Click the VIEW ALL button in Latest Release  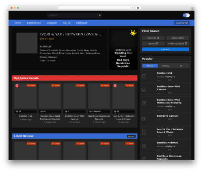point(131,136)
